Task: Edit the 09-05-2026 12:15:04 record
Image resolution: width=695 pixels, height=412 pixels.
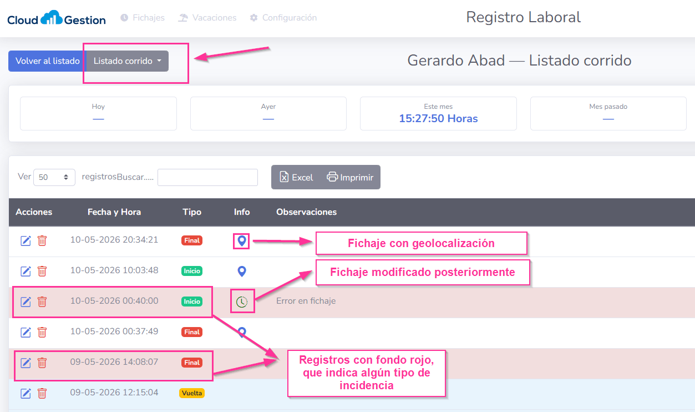Action: coord(26,393)
